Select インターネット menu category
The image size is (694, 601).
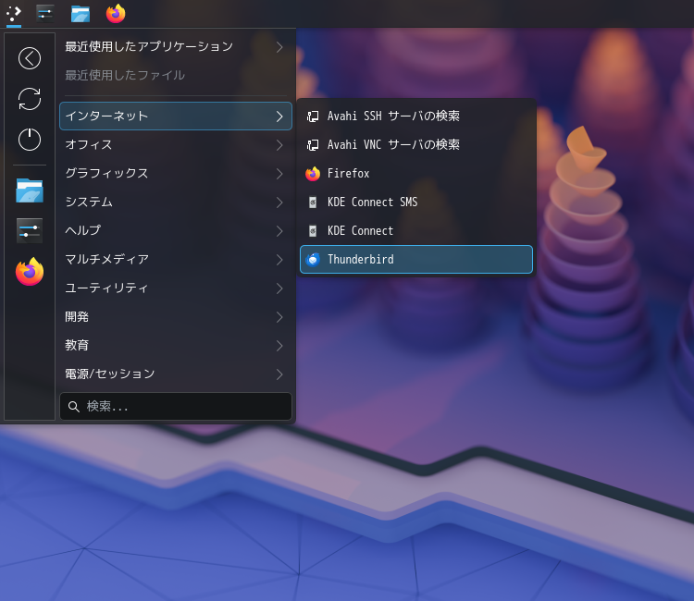tap(176, 116)
